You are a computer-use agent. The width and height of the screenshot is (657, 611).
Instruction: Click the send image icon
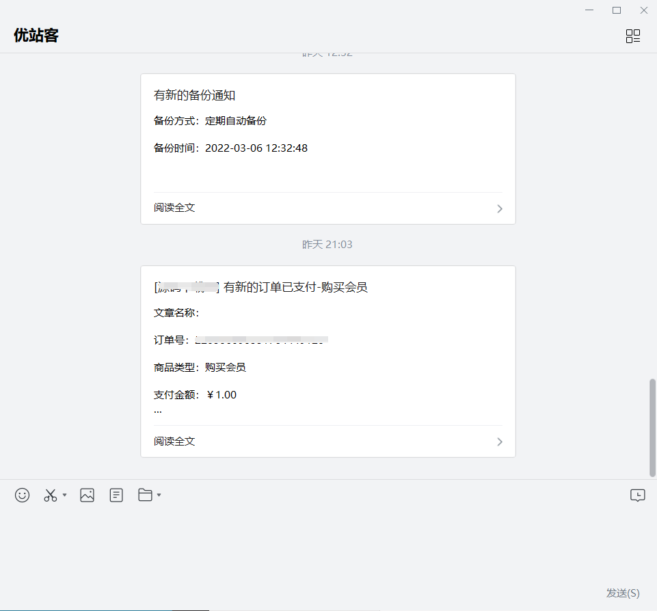(87, 495)
